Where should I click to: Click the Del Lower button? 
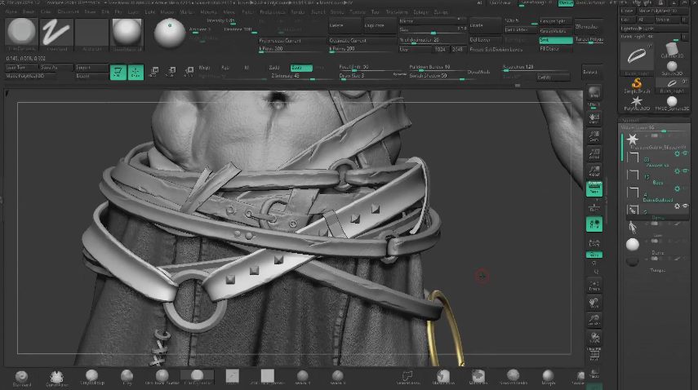point(485,40)
